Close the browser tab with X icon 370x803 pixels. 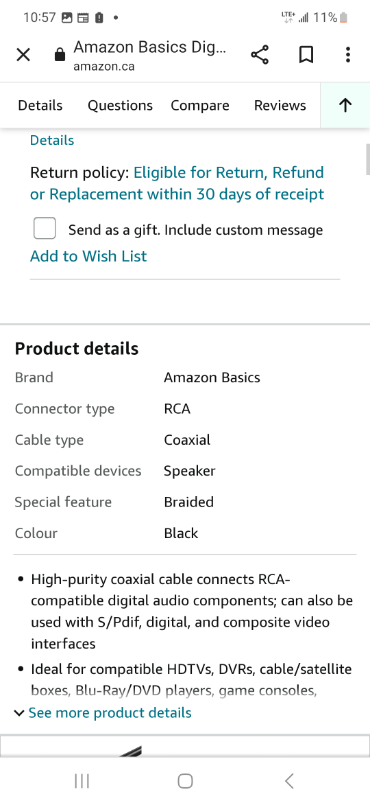point(23,55)
